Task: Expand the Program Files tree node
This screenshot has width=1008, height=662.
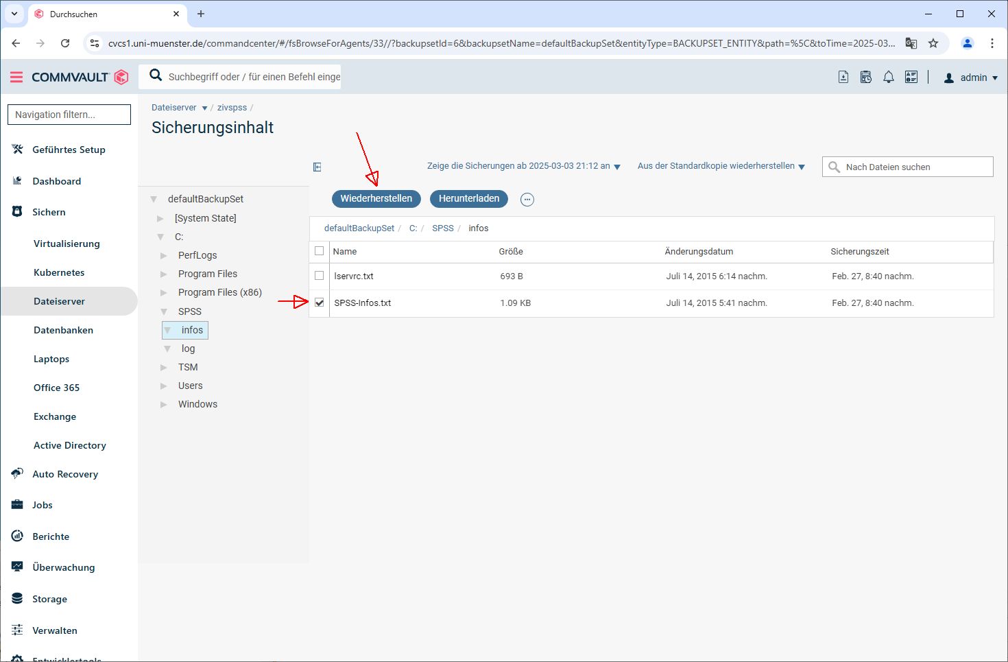Action: click(x=164, y=274)
